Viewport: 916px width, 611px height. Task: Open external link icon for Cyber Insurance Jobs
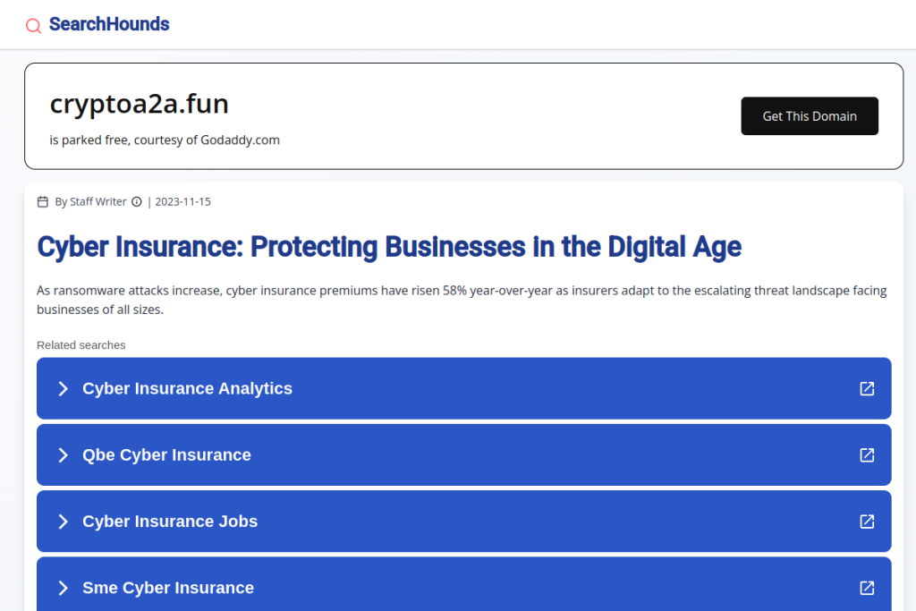point(866,522)
